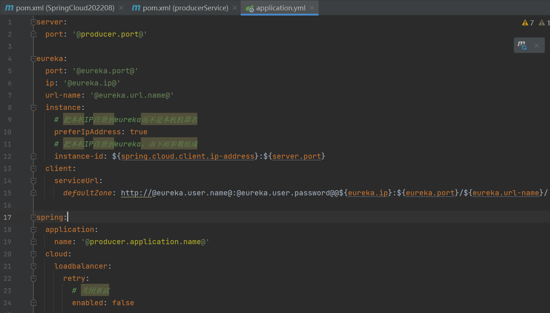Click fold end marker on line 15
The width and height of the screenshot is (550, 313).
coord(33,193)
